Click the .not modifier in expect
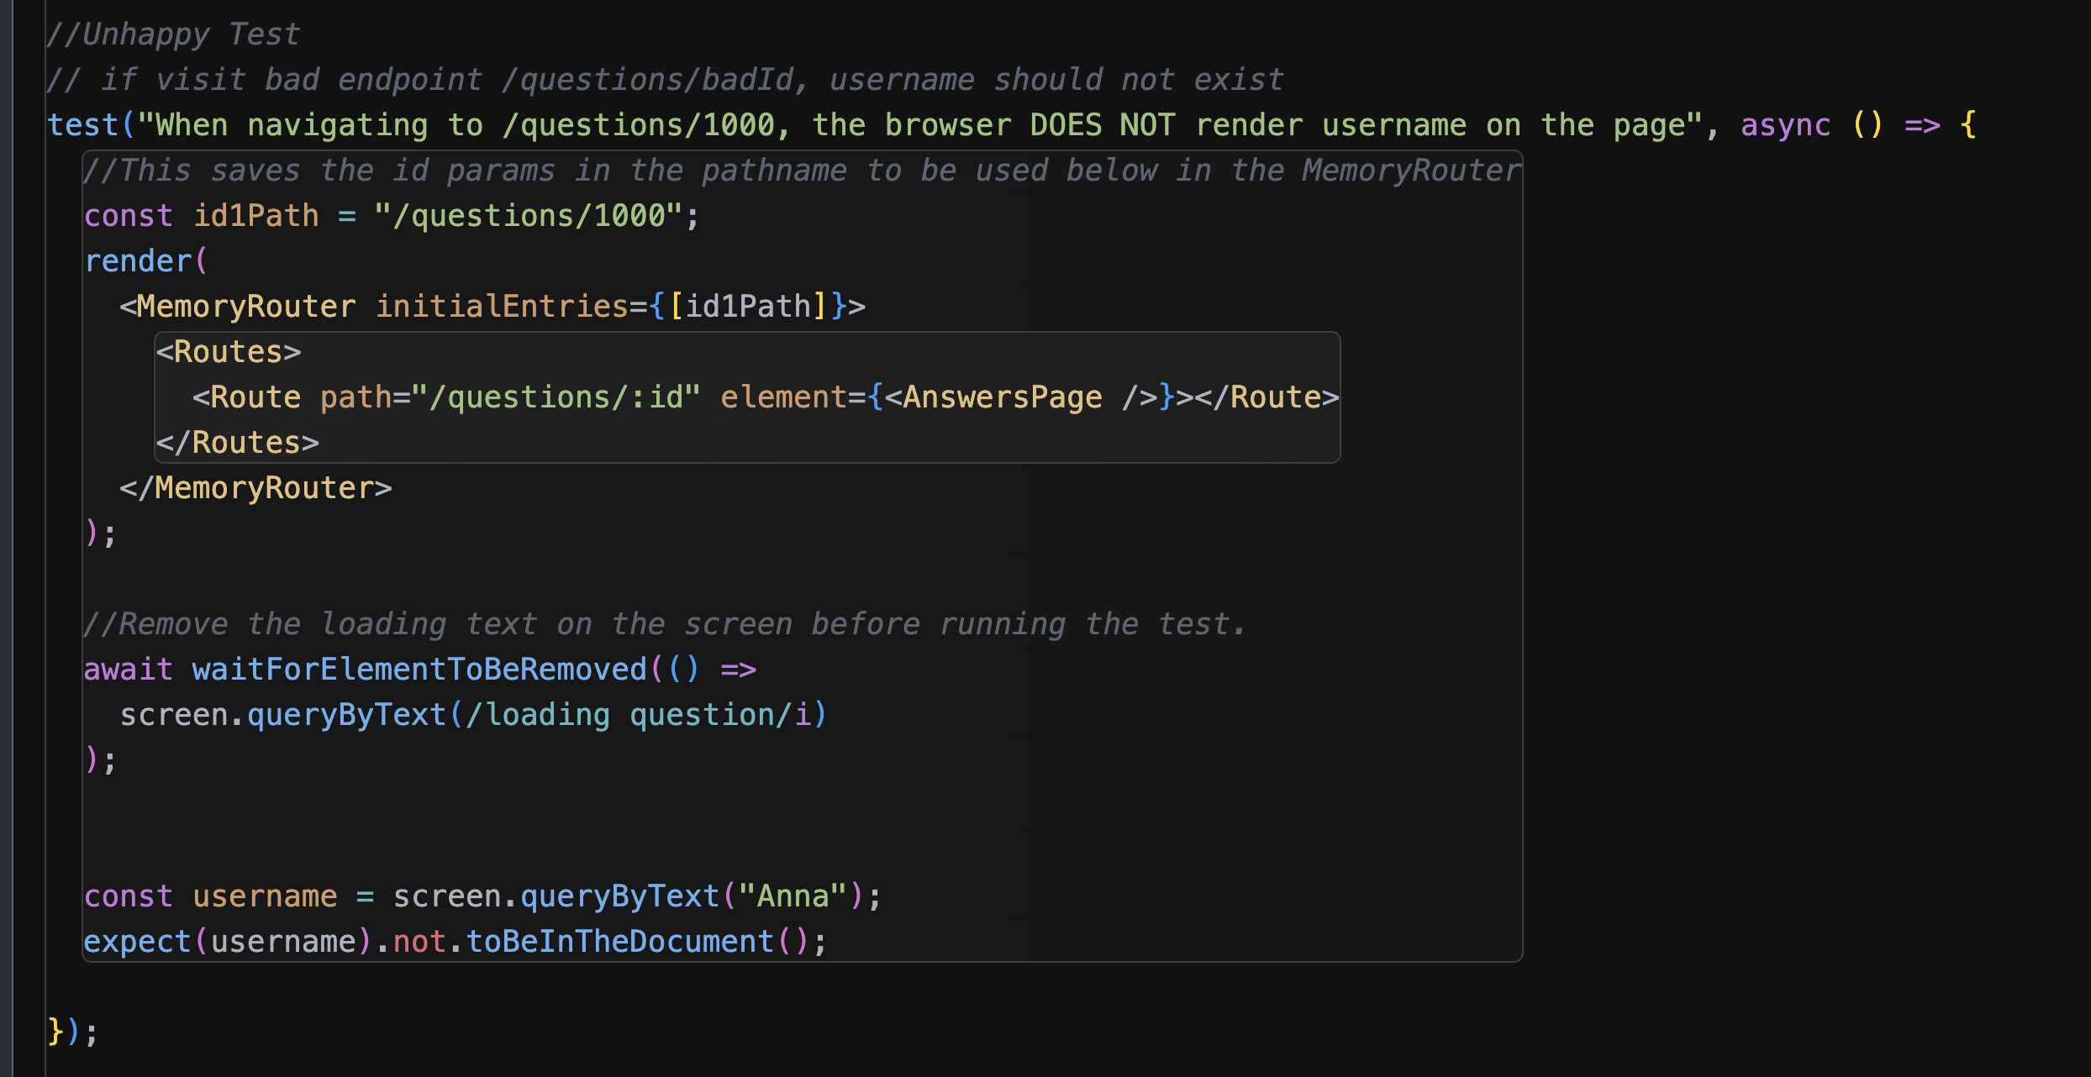The width and height of the screenshot is (2091, 1077). pos(419,942)
